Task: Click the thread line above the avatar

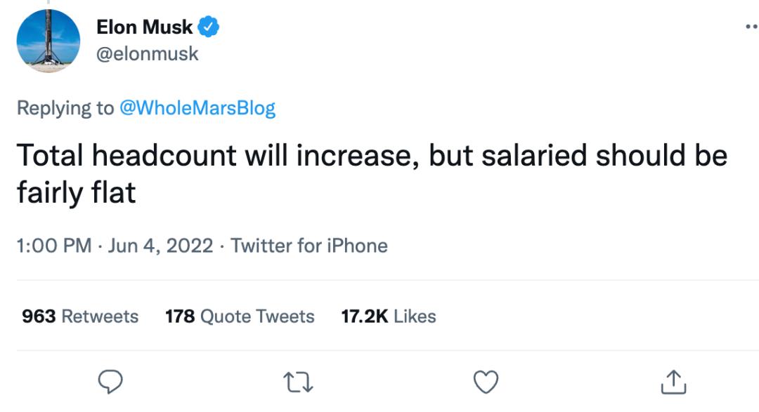Action: click(x=49, y=3)
